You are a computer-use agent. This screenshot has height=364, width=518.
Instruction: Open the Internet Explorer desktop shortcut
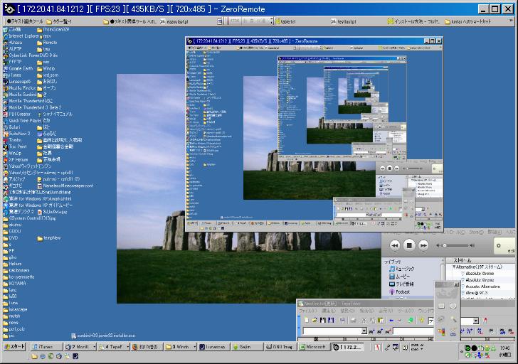point(21,36)
